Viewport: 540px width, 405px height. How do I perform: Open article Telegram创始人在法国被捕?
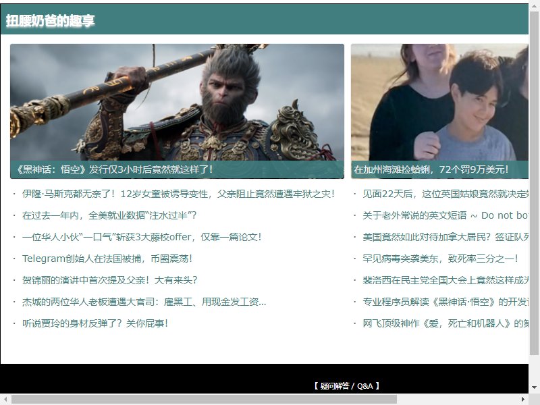pyautogui.click(x=107, y=259)
